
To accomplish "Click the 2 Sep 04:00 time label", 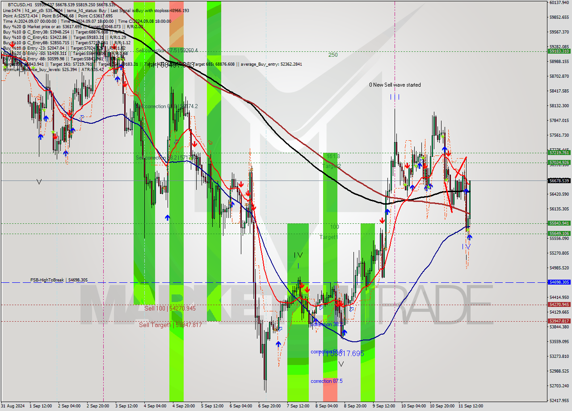I will click(x=70, y=406).
